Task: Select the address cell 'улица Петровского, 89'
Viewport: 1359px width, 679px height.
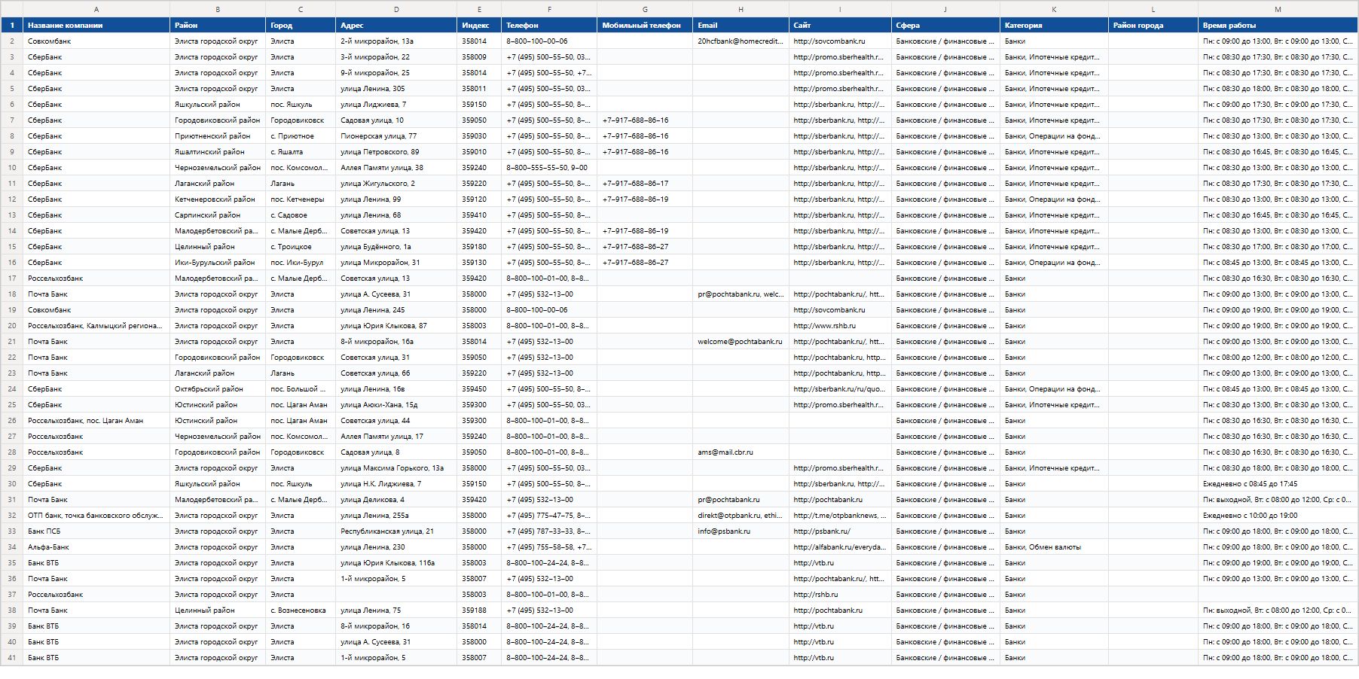Action: pyautogui.click(x=396, y=152)
